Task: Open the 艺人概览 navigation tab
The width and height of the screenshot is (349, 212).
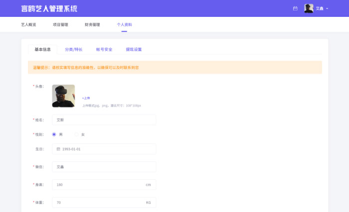Action: tap(28, 25)
